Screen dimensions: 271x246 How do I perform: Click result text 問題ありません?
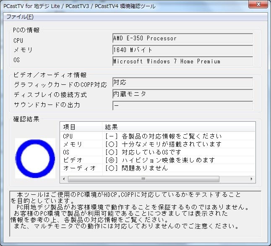(x=145, y=168)
